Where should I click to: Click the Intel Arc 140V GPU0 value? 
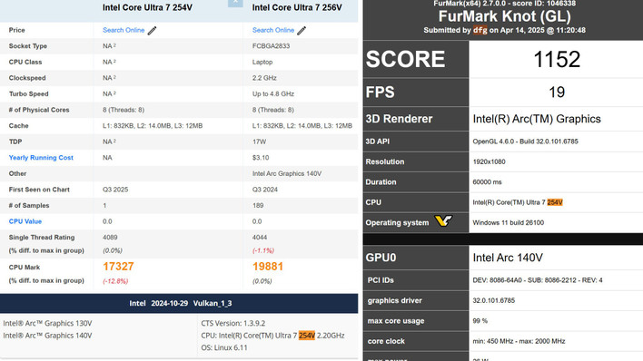(x=508, y=258)
